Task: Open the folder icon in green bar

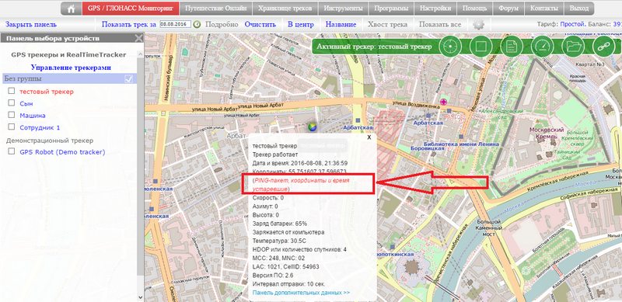Action: pos(573,47)
